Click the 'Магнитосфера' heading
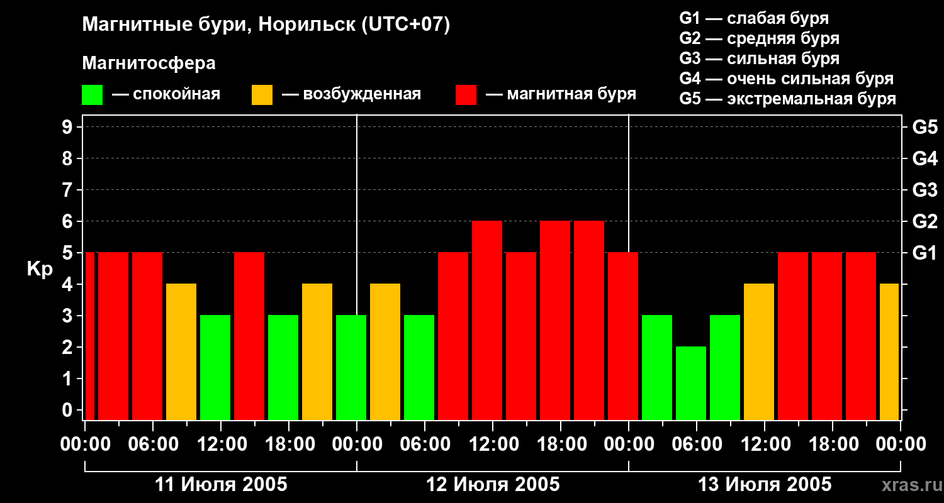 [x=149, y=64]
